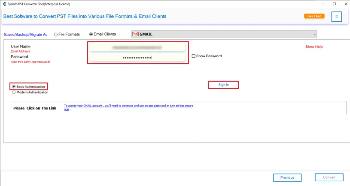
Task: Select the Email Clients radio option
Action: click(103, 34)
